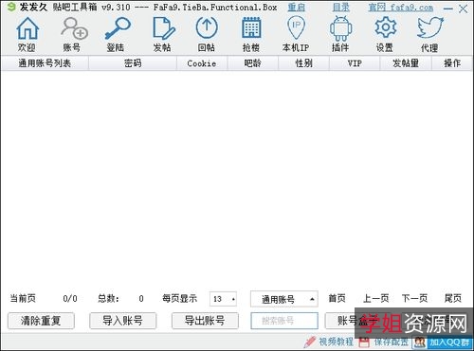This screenshot has height=351, width=474.
Task: Jump to 尾页 last page
Action: click(453, 298)
